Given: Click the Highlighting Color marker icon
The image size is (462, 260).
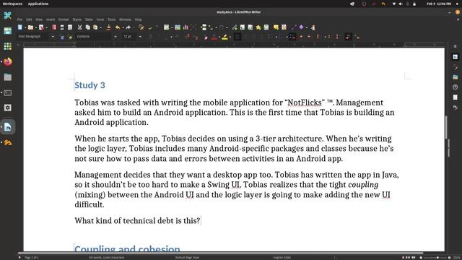Looking at the screenshot, I should 225,37.
